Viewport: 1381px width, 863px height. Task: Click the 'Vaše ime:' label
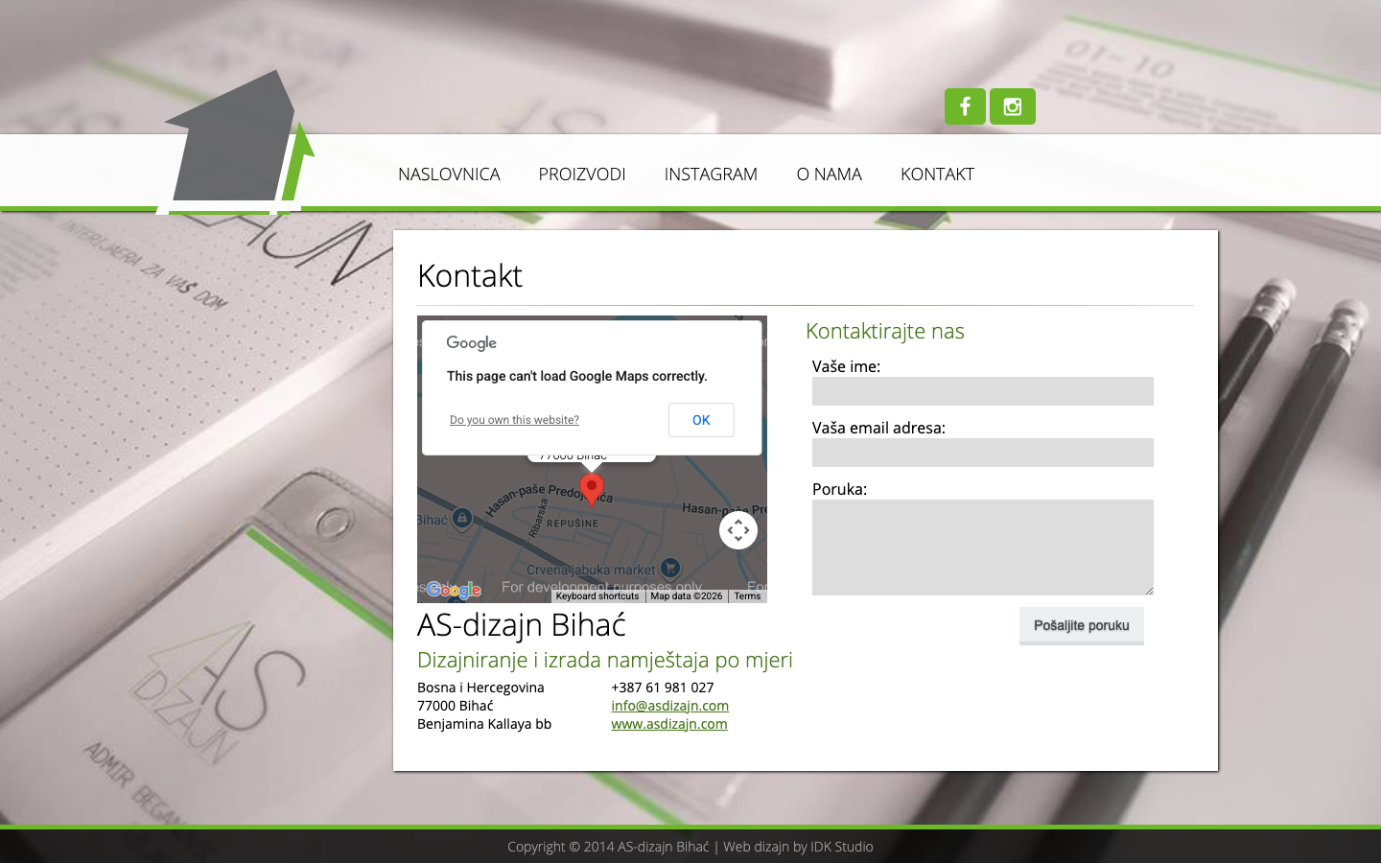click(846, 366)
